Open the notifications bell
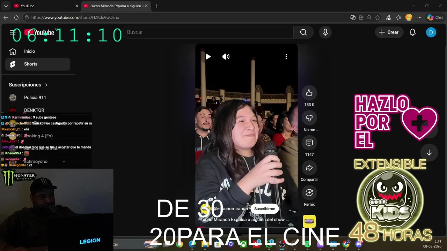Image resolution: width=447 pixels, height=251 pixels. 412,32
